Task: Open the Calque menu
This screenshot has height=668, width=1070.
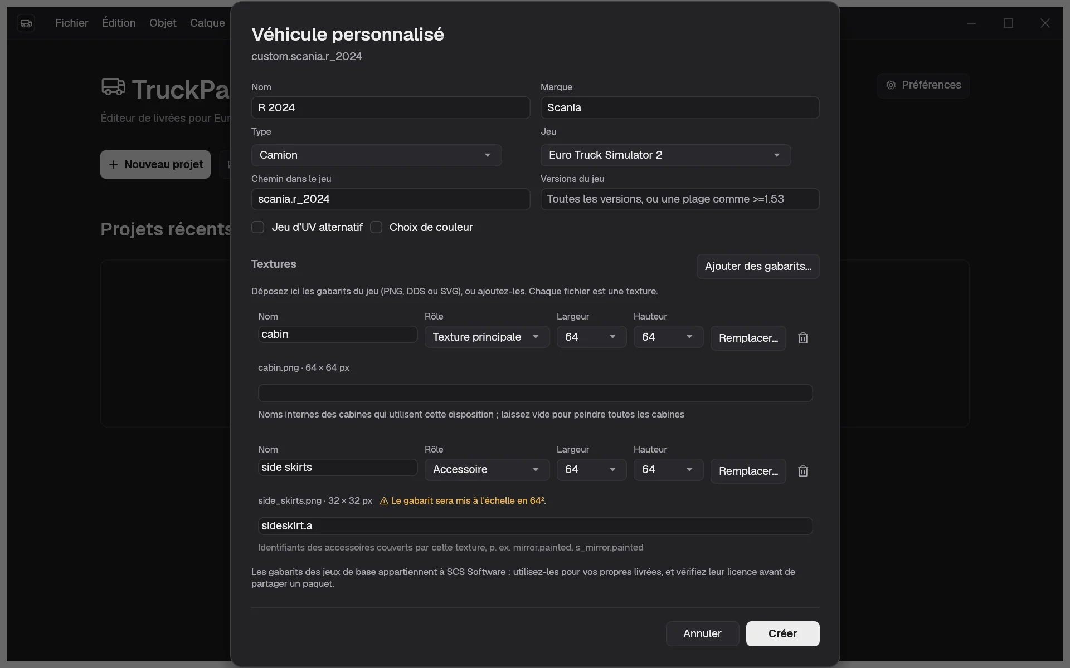Action: [x=207, y=23]
